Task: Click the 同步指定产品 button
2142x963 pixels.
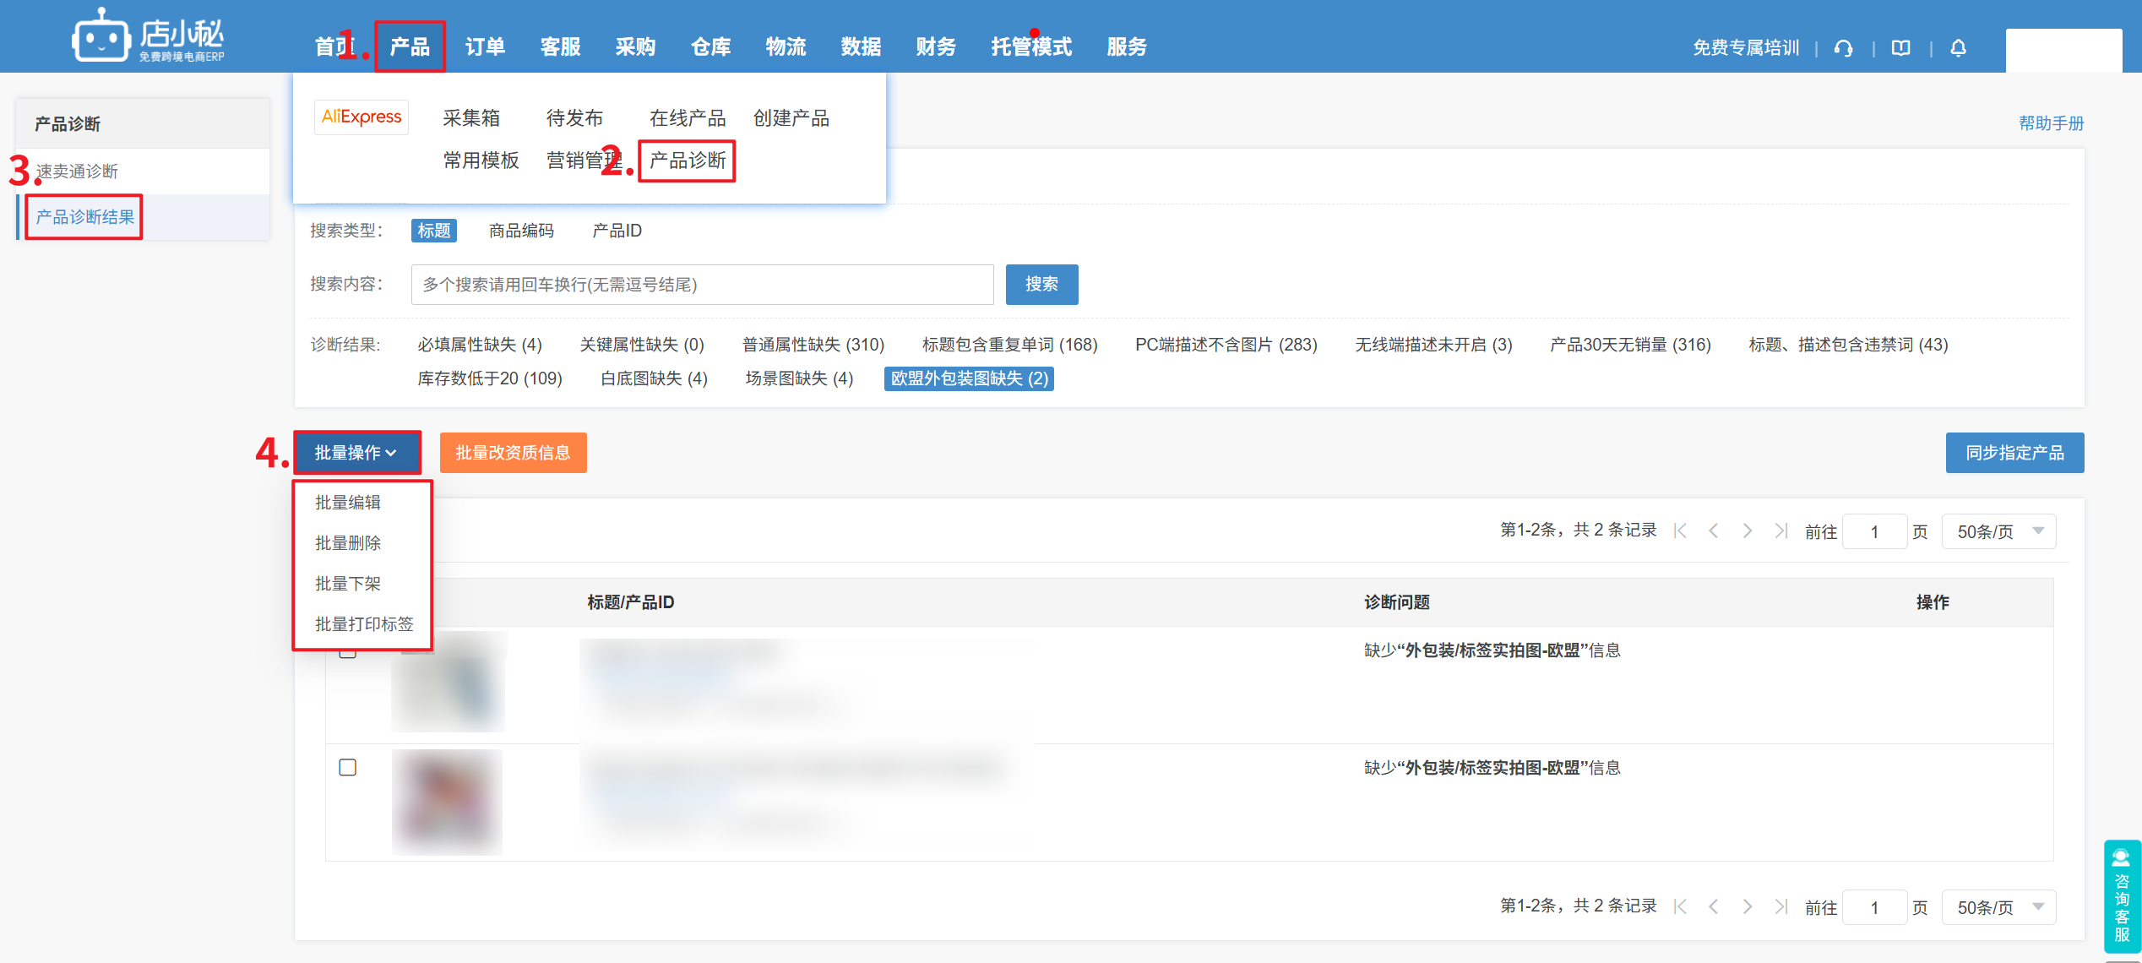Action: [x=2014, y=453]
